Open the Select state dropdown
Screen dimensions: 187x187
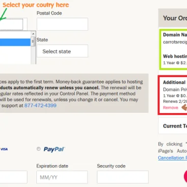(62, 51)
